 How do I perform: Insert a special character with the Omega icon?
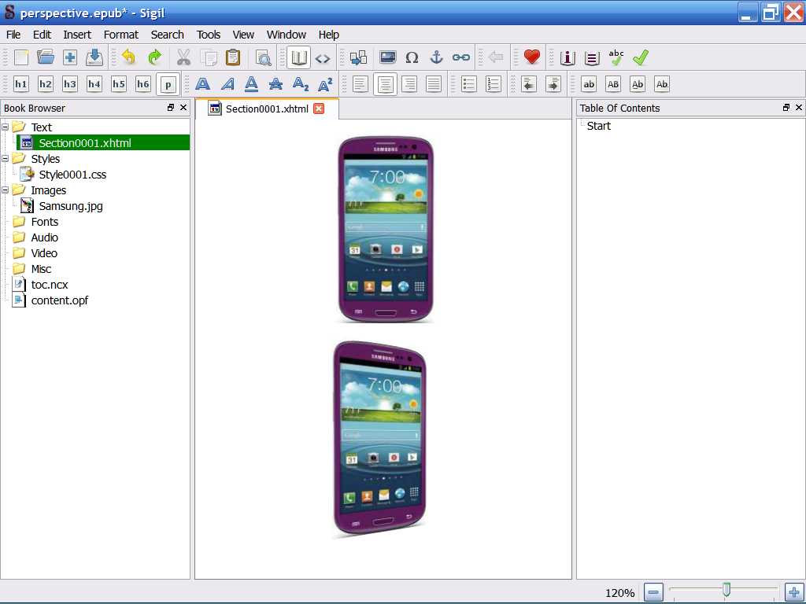coord(412,57)
